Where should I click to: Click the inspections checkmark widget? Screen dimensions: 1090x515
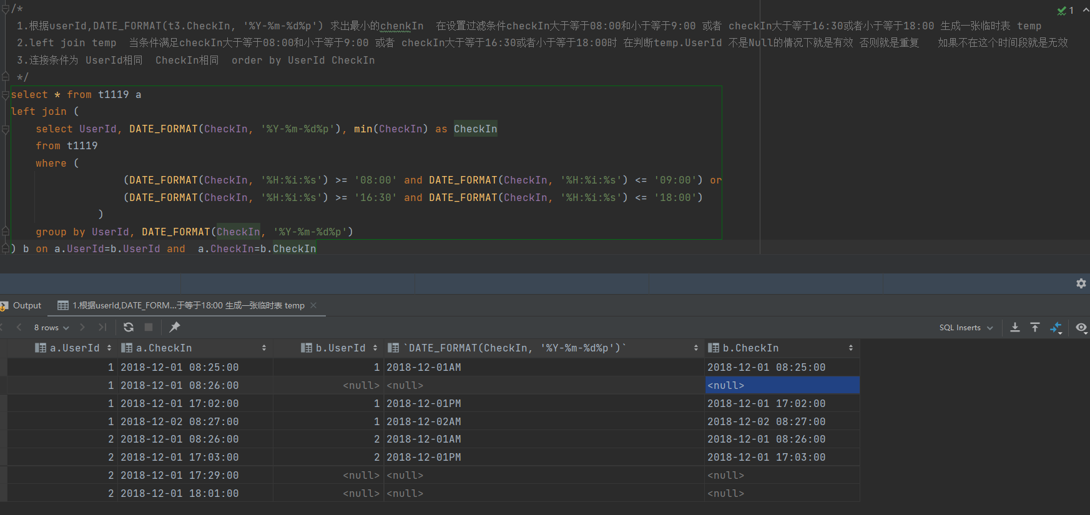click(x=1065, y=10)
